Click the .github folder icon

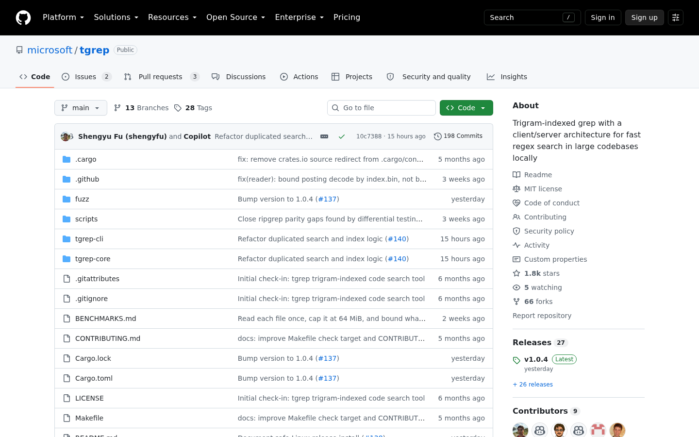coord(67,179)
